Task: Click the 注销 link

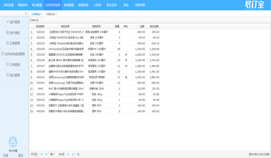Action: (x=5, y=155)
